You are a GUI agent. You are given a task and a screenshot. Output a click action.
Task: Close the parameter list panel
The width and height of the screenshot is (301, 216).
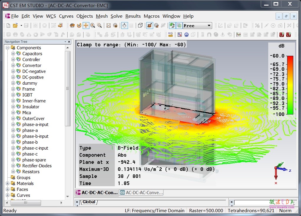pos(77,202)
